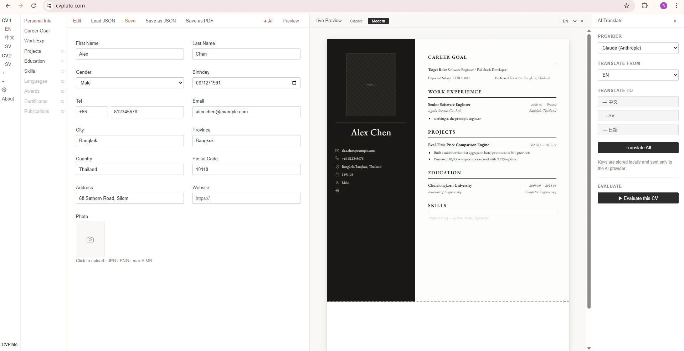The image size is (684, 351).
Task: Switch preview to Classic template
Action: pyautogui.click(x=356, y=21)
